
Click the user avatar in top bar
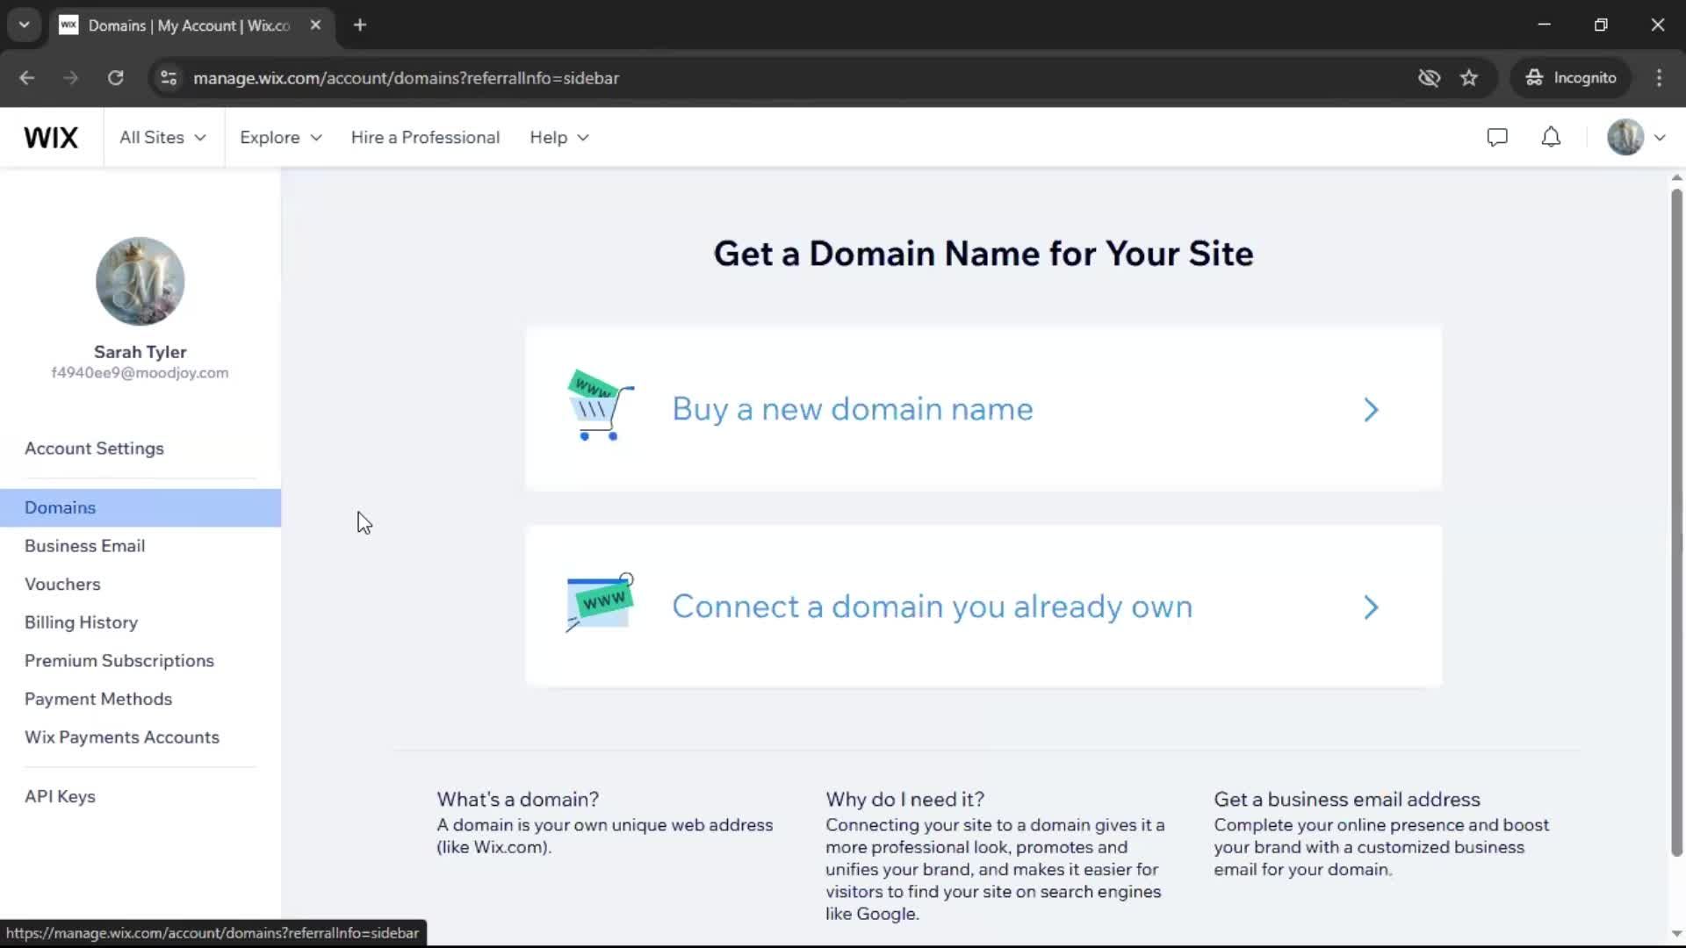pyautogui.click(x=1625, y=138)
